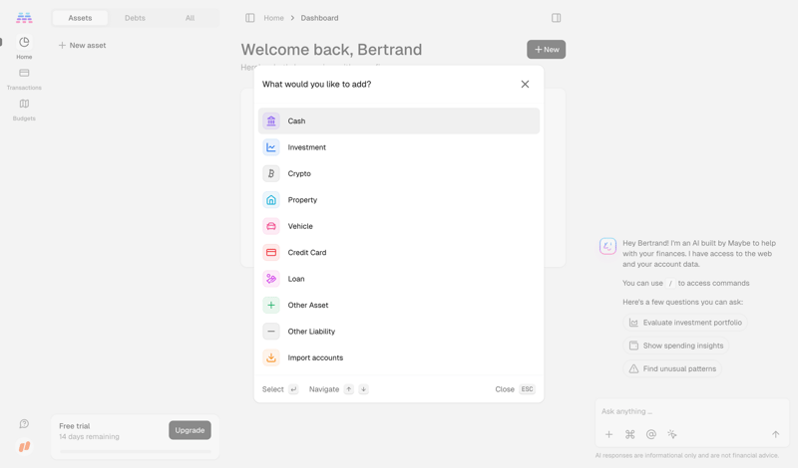This screenshot has width=798, height=468.
Task: Click the Property house icon
Action: 270,200
